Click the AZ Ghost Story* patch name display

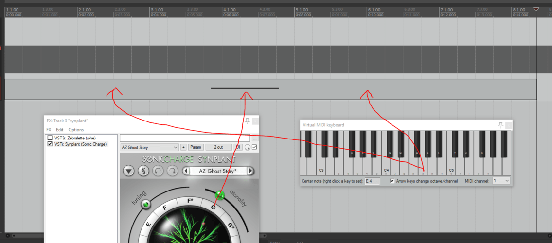tap(218, 171)
